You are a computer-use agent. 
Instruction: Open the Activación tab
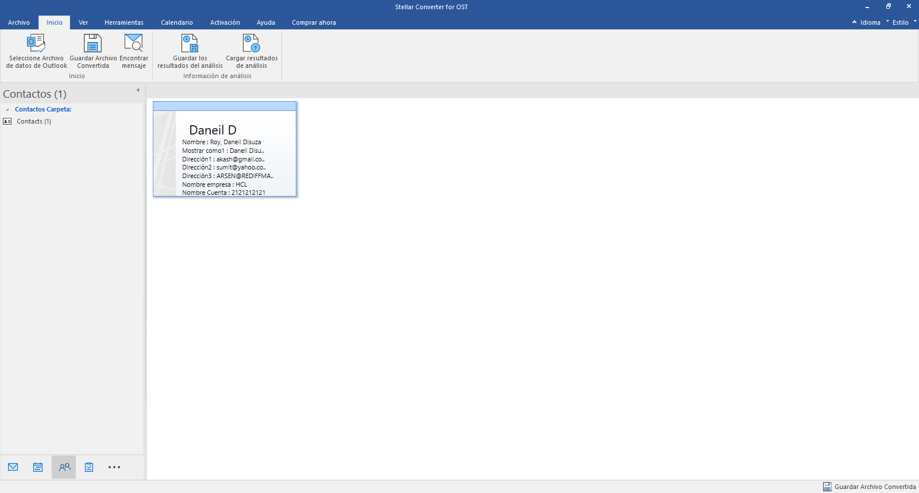point(225,22)
